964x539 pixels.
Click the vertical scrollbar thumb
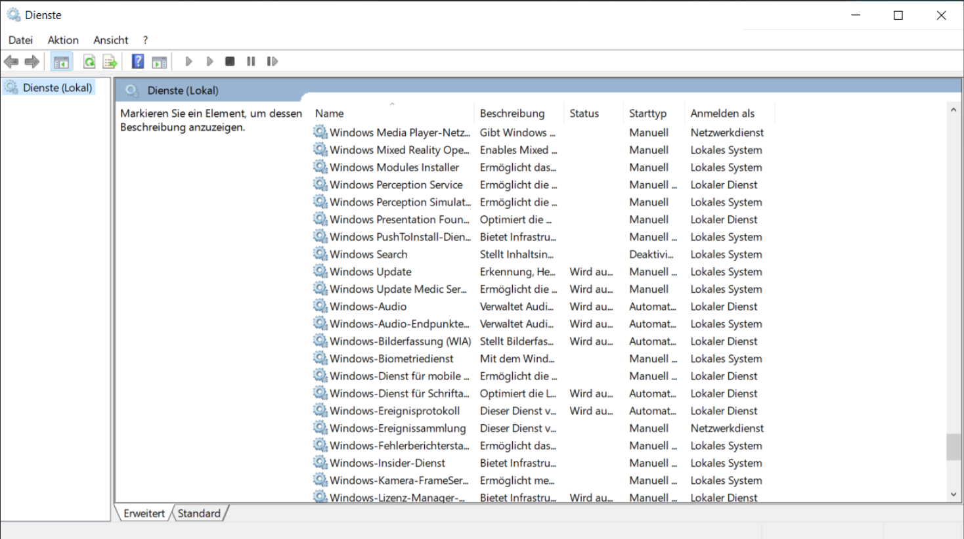tap(953, 447)
